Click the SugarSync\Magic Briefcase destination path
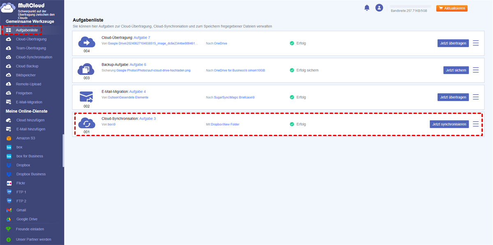The height and width of the screenshot is (245, 493). tap(235, 97)
